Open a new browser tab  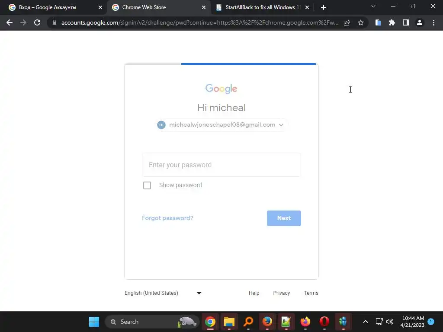point(324,7)
